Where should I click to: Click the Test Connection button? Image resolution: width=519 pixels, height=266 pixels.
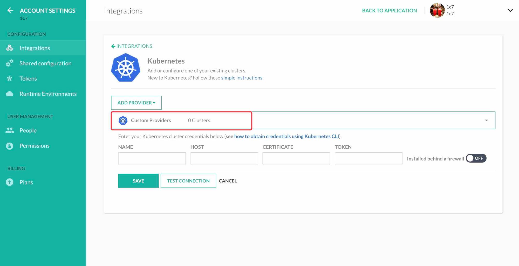pos(188,181)
